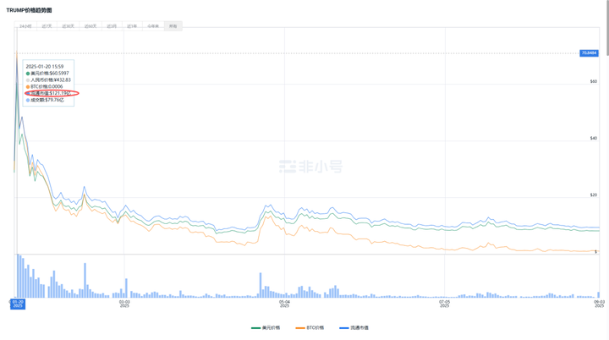Click the TRUMP价格趋势图 chart title
The height and width of the screenshot is (340, 609).
(29, 10)
